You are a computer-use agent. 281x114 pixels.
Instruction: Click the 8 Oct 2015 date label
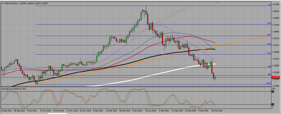click(x=32, y=111)
